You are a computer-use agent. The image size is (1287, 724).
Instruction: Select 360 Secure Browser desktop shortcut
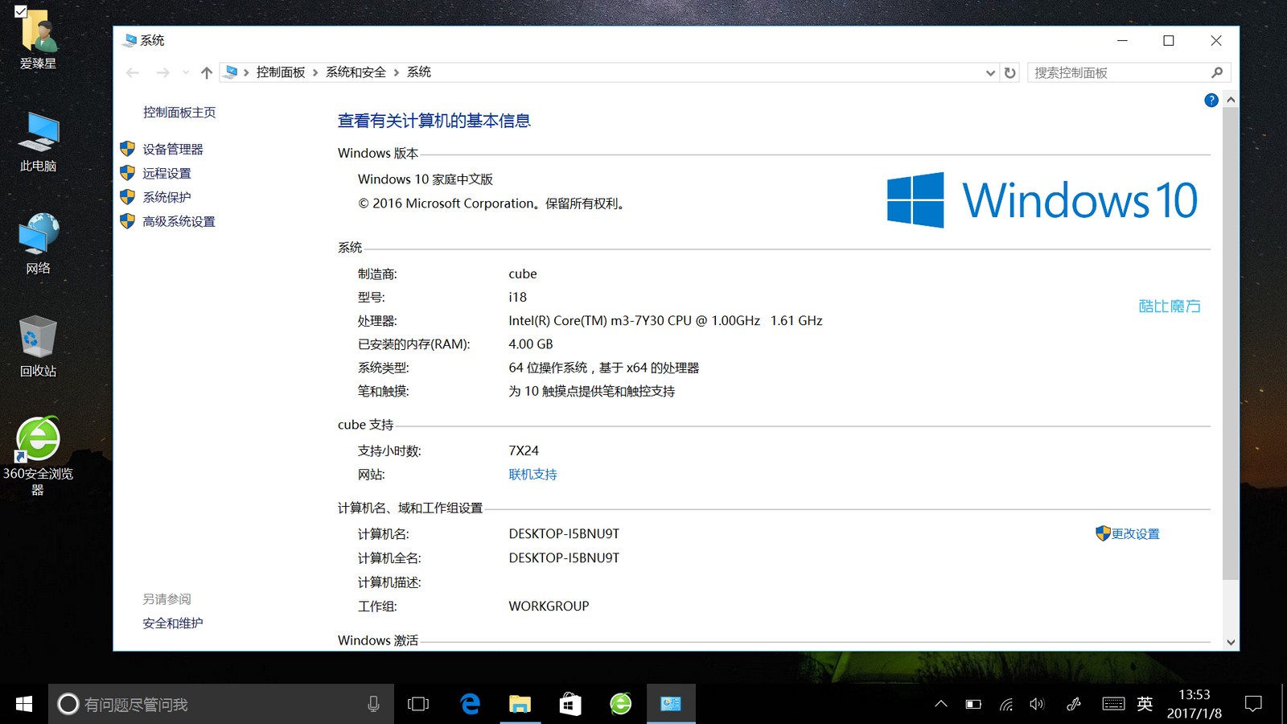(38, 456)
